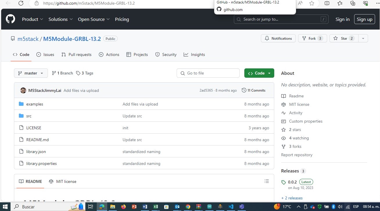
Task: Open outline list icon in README header
Action: tap(267, 181)
